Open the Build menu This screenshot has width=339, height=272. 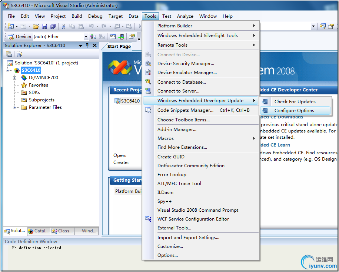point(77,16)
